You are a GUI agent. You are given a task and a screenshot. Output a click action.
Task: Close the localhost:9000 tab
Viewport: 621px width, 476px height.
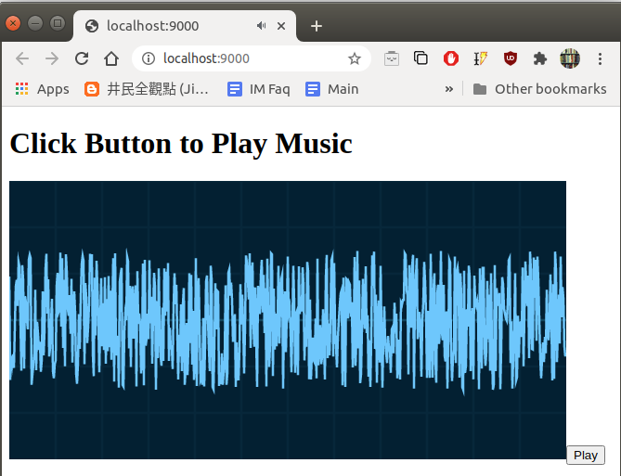281,26
